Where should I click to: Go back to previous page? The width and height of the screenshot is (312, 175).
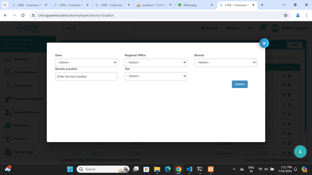tap(5, 15)
